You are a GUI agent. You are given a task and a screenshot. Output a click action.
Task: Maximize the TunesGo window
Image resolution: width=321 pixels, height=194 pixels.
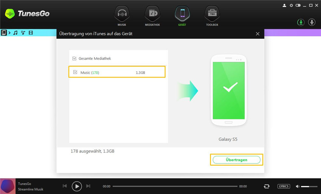[x=311, y=6]
